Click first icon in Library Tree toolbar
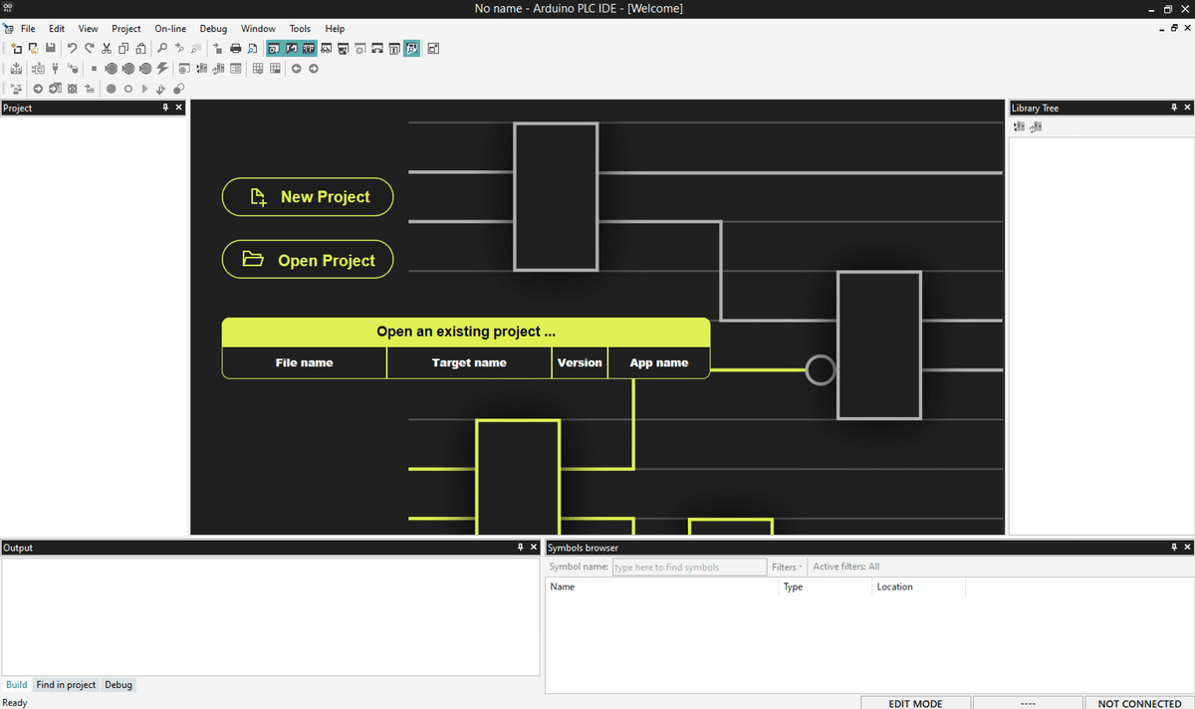The width and height of the screenshot is (1195, 709). pos(1019,126)
